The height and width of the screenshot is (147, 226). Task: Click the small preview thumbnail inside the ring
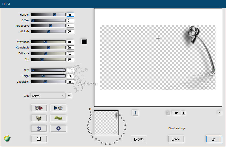coord(106,123)
